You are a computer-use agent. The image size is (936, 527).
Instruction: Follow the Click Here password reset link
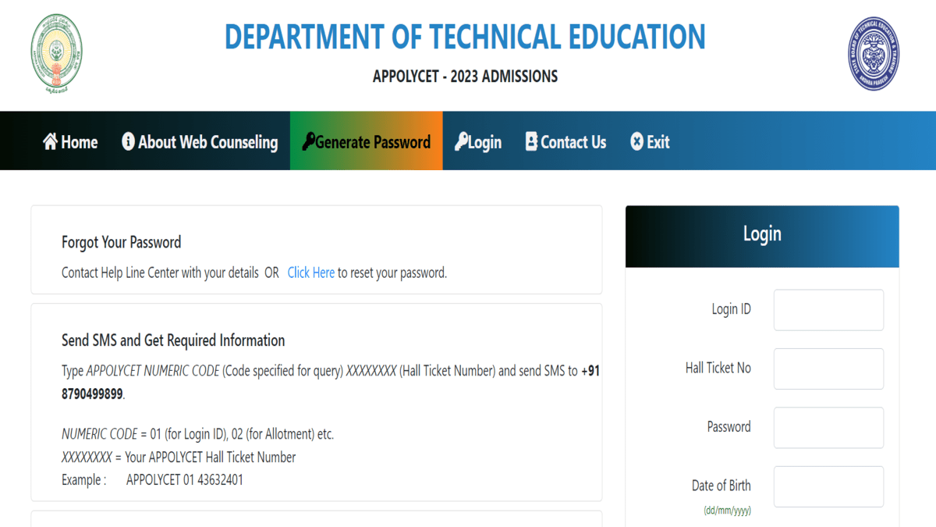(310, 272)
